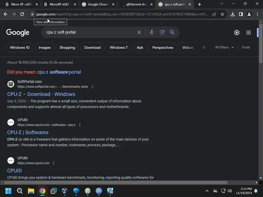Open volume control in system tray
Screen dimensions: 263x197
click(x=229, y=191)
